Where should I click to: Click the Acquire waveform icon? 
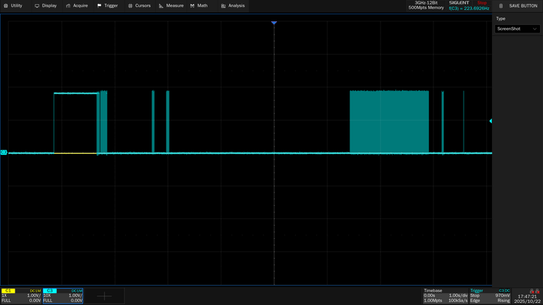tap(68, 6)
